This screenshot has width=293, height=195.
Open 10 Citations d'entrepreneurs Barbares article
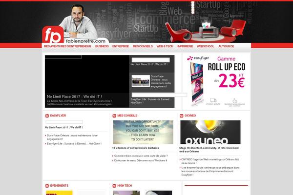tap(135, 148)
